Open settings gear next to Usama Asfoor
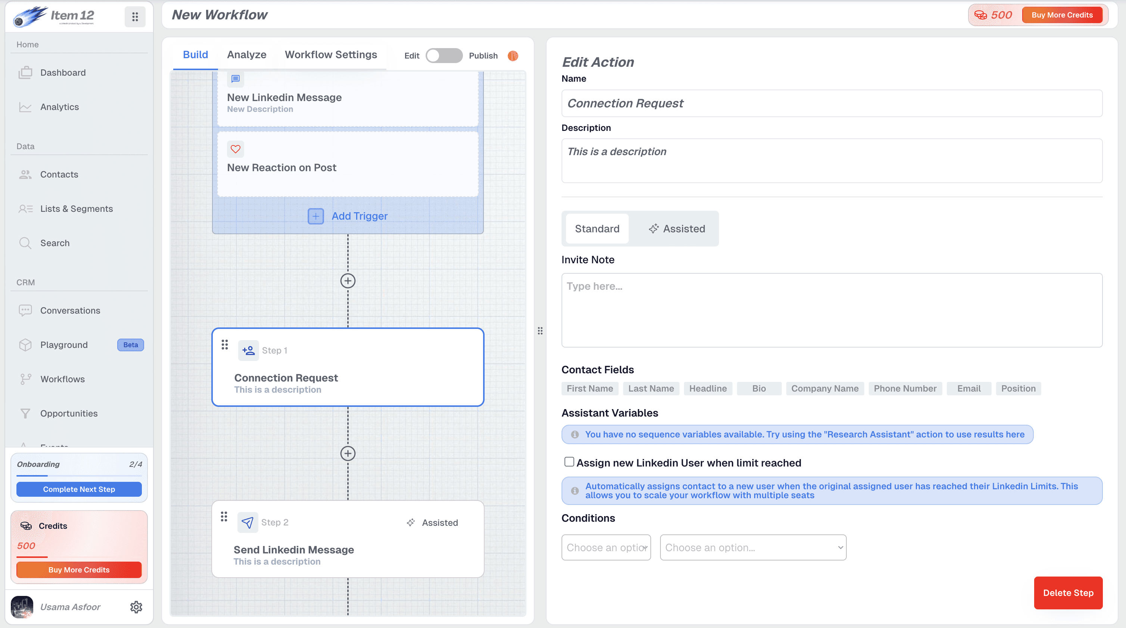The width and height of the screenshot is (1126, 628). [x=136, y=607]
